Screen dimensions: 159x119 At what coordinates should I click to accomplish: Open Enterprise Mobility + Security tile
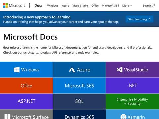[x=132, y=101]
